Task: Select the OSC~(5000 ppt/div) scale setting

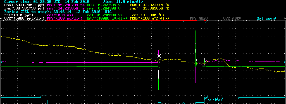Action: [25, 18]
